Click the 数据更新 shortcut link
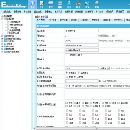This screenshot has width=130, height=130. coord(79,11)
